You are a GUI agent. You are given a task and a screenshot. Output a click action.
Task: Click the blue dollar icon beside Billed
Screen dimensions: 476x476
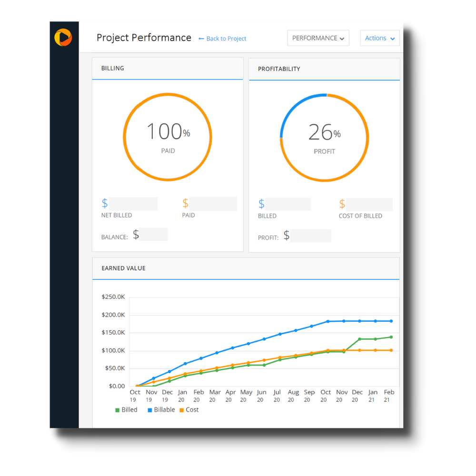261,203
